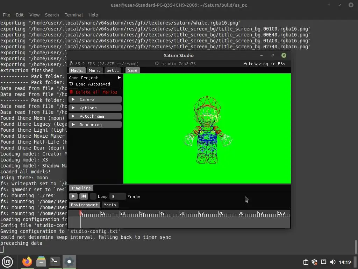This screenshot has height=269, width=358.
Task: Click the 'precaching data' terminal line
Action: 21,243
